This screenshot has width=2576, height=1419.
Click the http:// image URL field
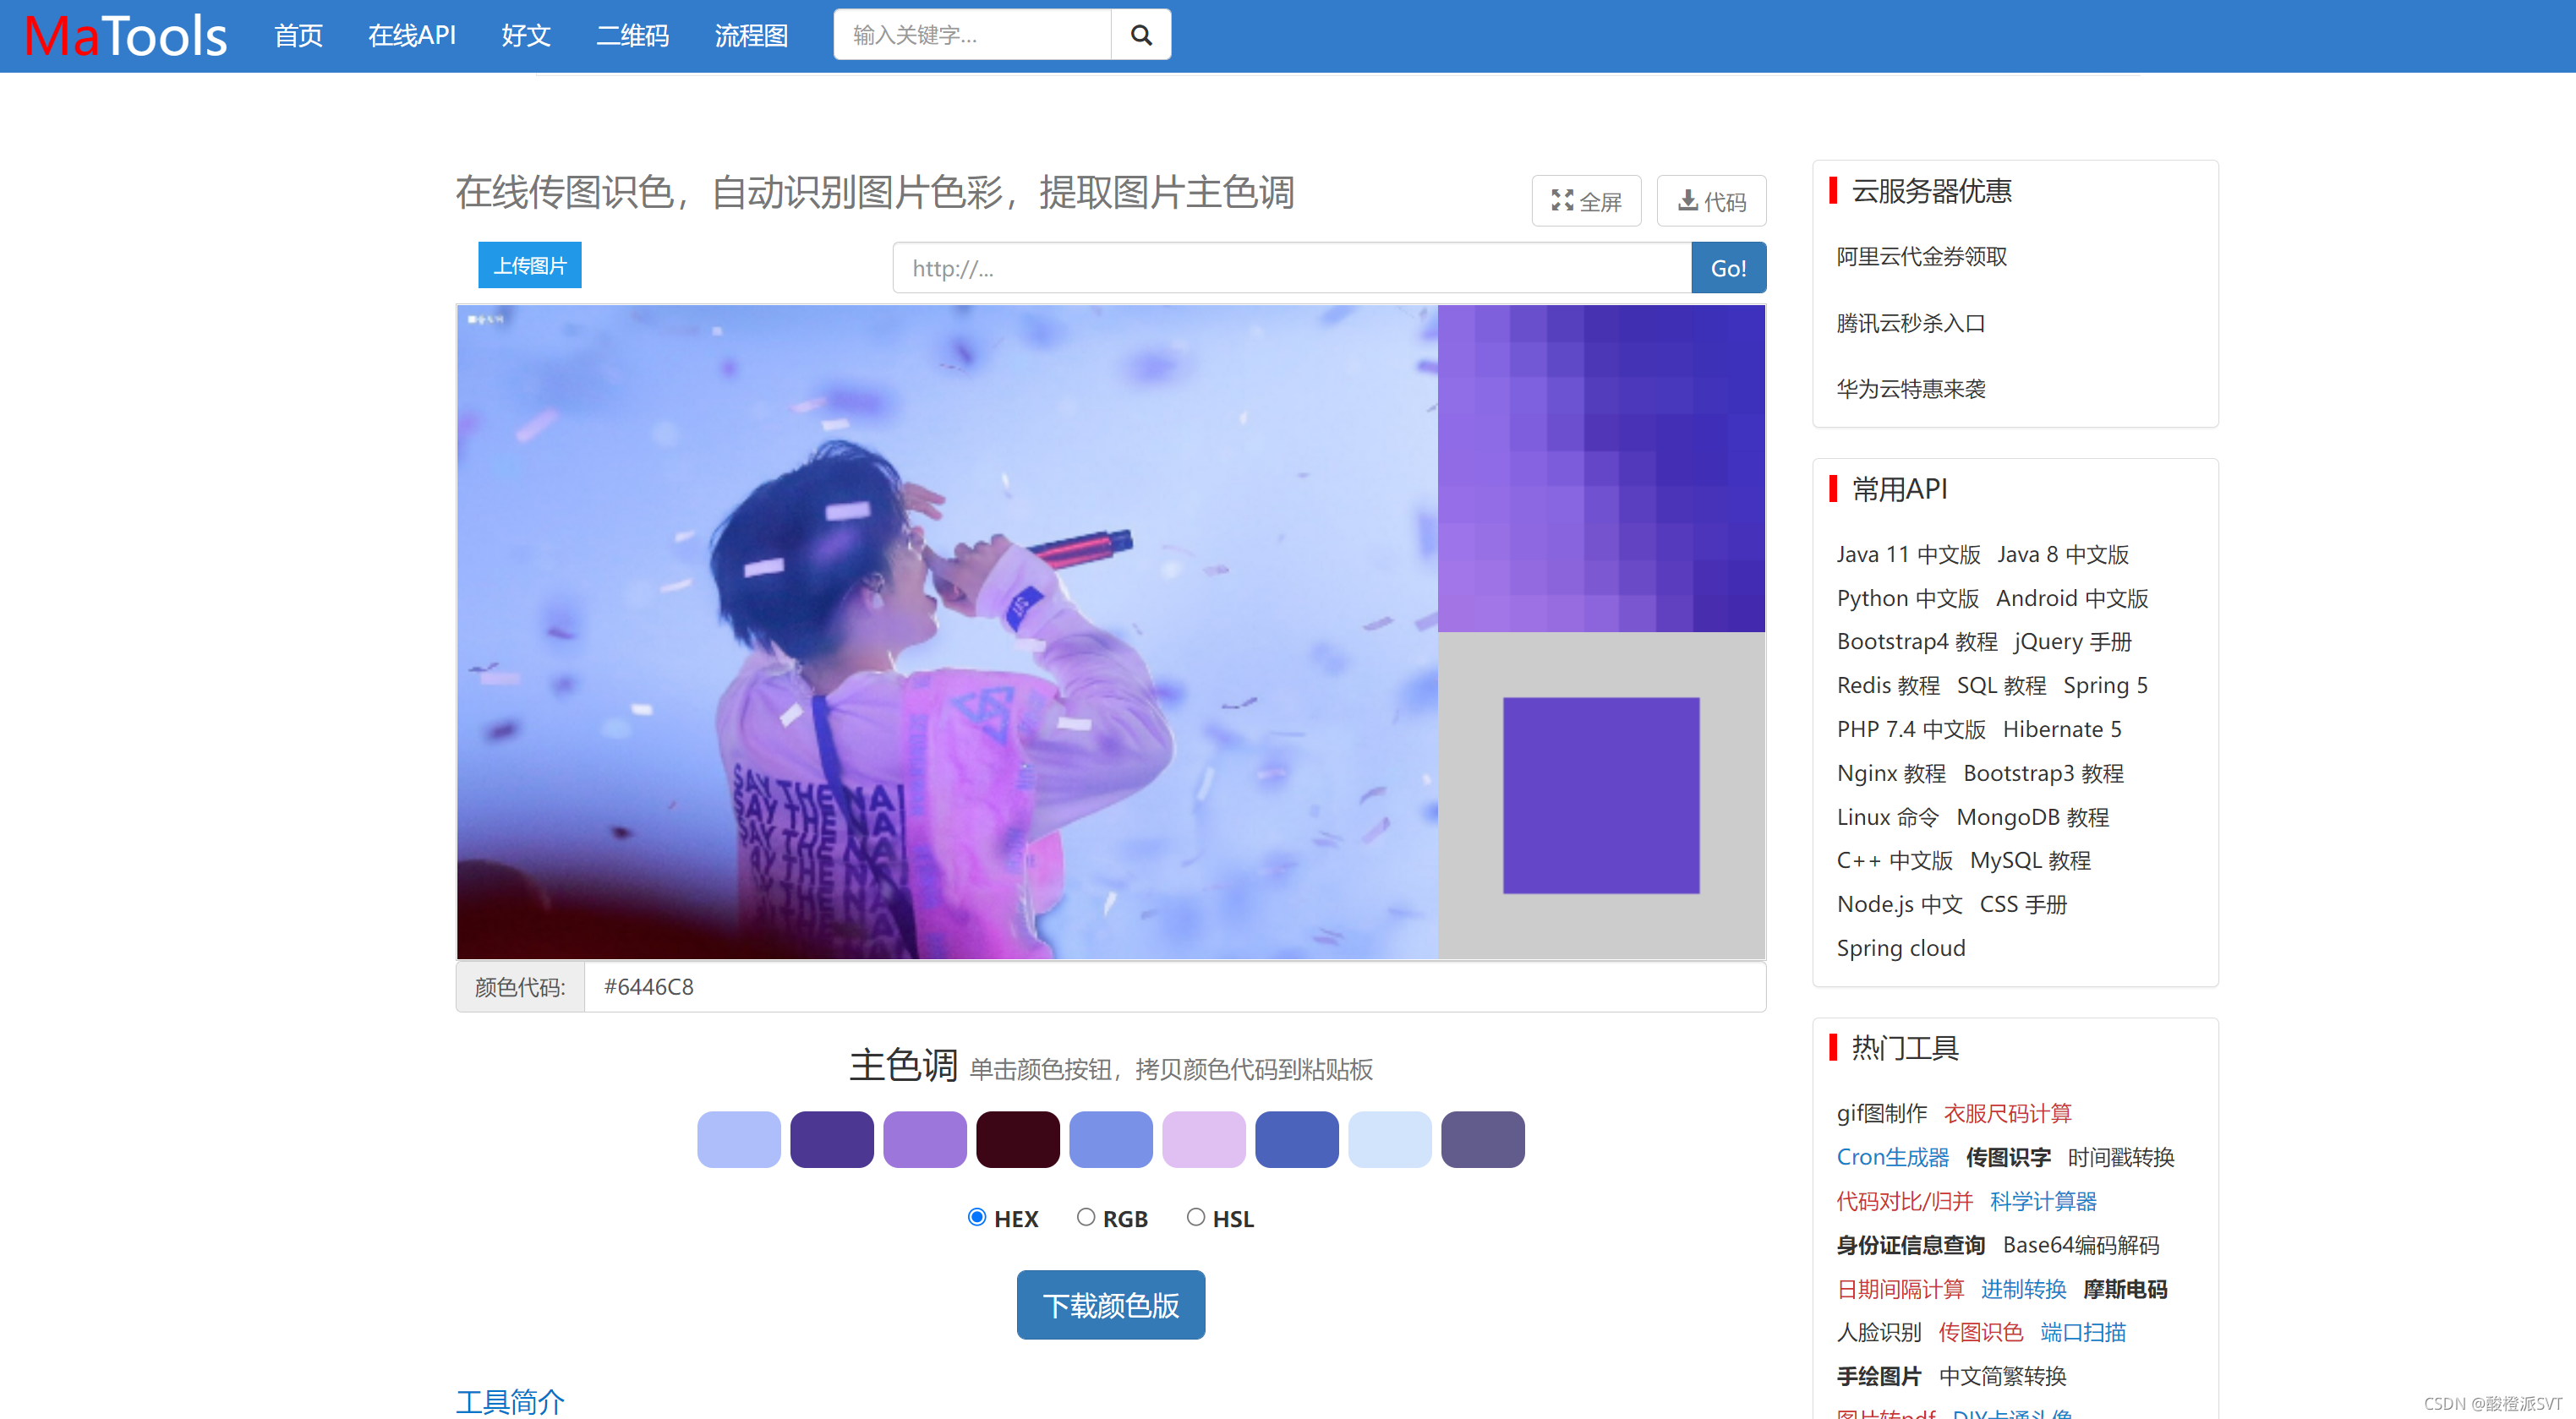[1290, 268]
